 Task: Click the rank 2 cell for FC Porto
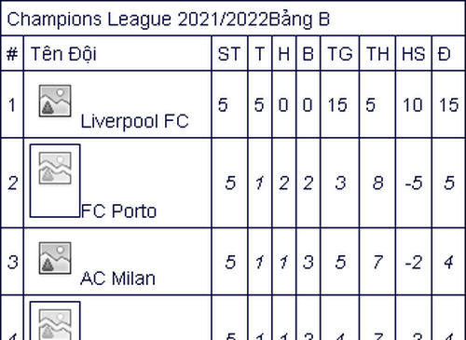coord(12,183)
